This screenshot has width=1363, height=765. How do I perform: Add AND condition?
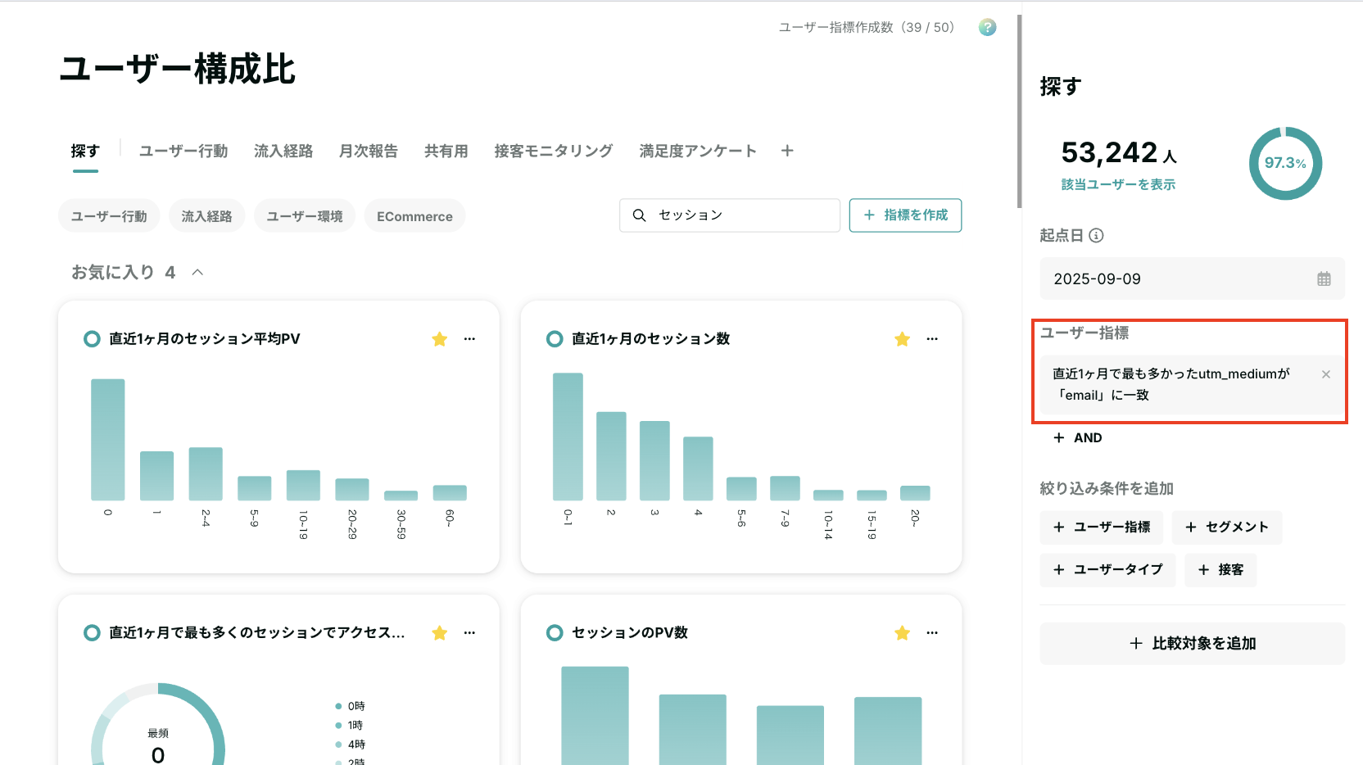[1078, 438]
